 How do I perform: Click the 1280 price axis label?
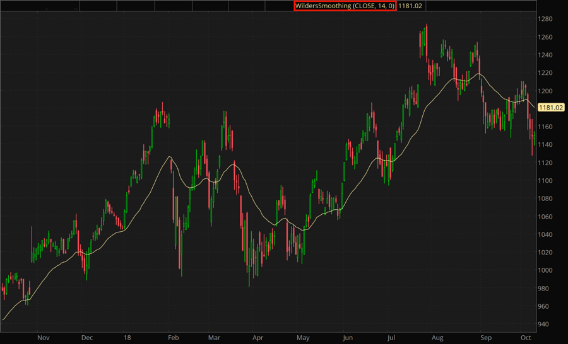click(x=545, y=19)
